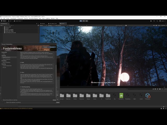The width and height of the screenshot is (167, 125).
Task: Select the green DiscoverFo... image asset
Action: [x=121, y=96]
